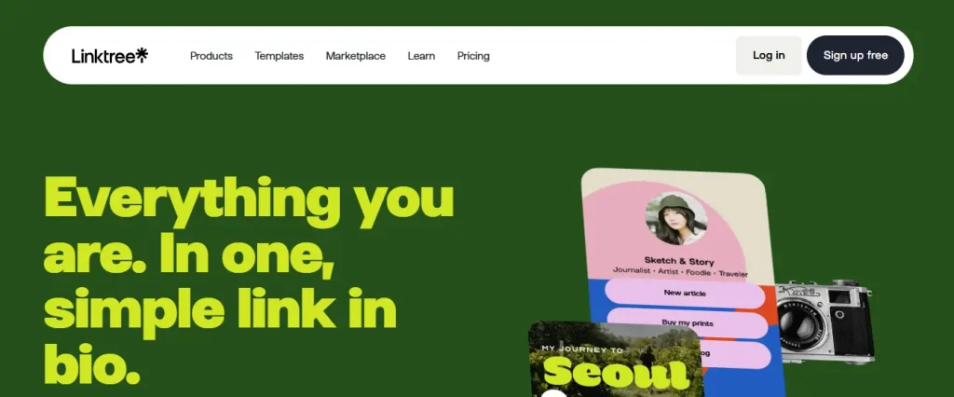Open the Templates menu item

pyautogui.click(x=279, y=55)
